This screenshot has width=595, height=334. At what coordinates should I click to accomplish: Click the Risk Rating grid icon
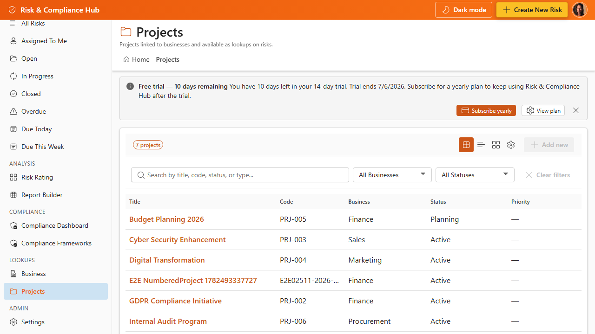point(13,177)
